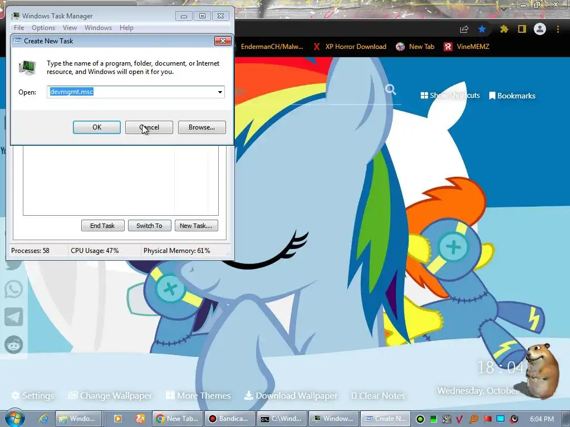
Task: Click the 6:04 PM taskbar clock
Action: point(542,419)
